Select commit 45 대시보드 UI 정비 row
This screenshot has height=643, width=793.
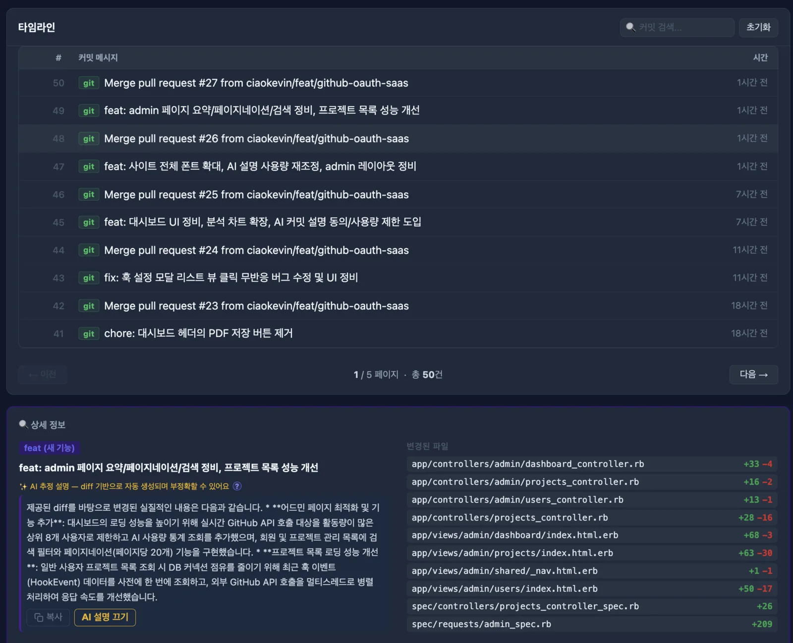[x=398, y=222]
